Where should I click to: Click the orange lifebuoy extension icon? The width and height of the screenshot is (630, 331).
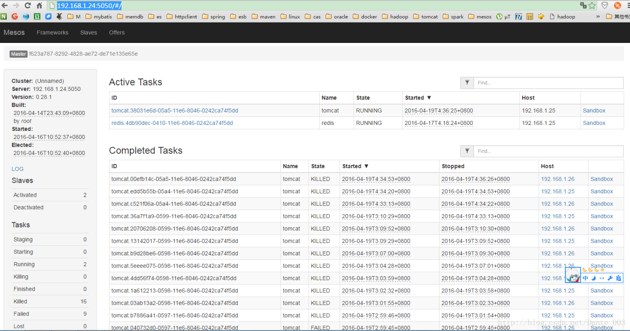(617, 6)
